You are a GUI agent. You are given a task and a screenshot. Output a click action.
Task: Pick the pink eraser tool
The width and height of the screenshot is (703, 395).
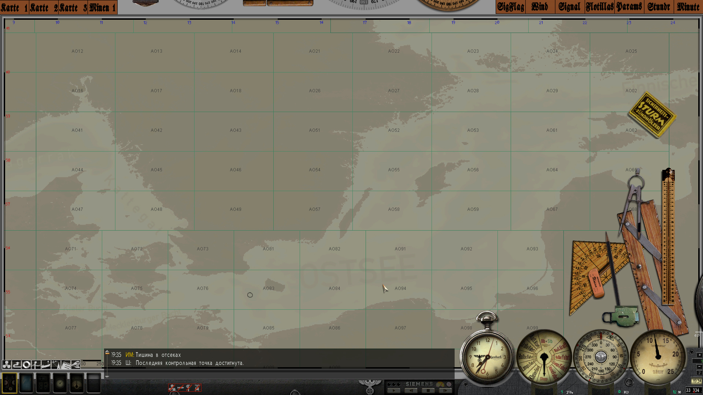point(596,283)
